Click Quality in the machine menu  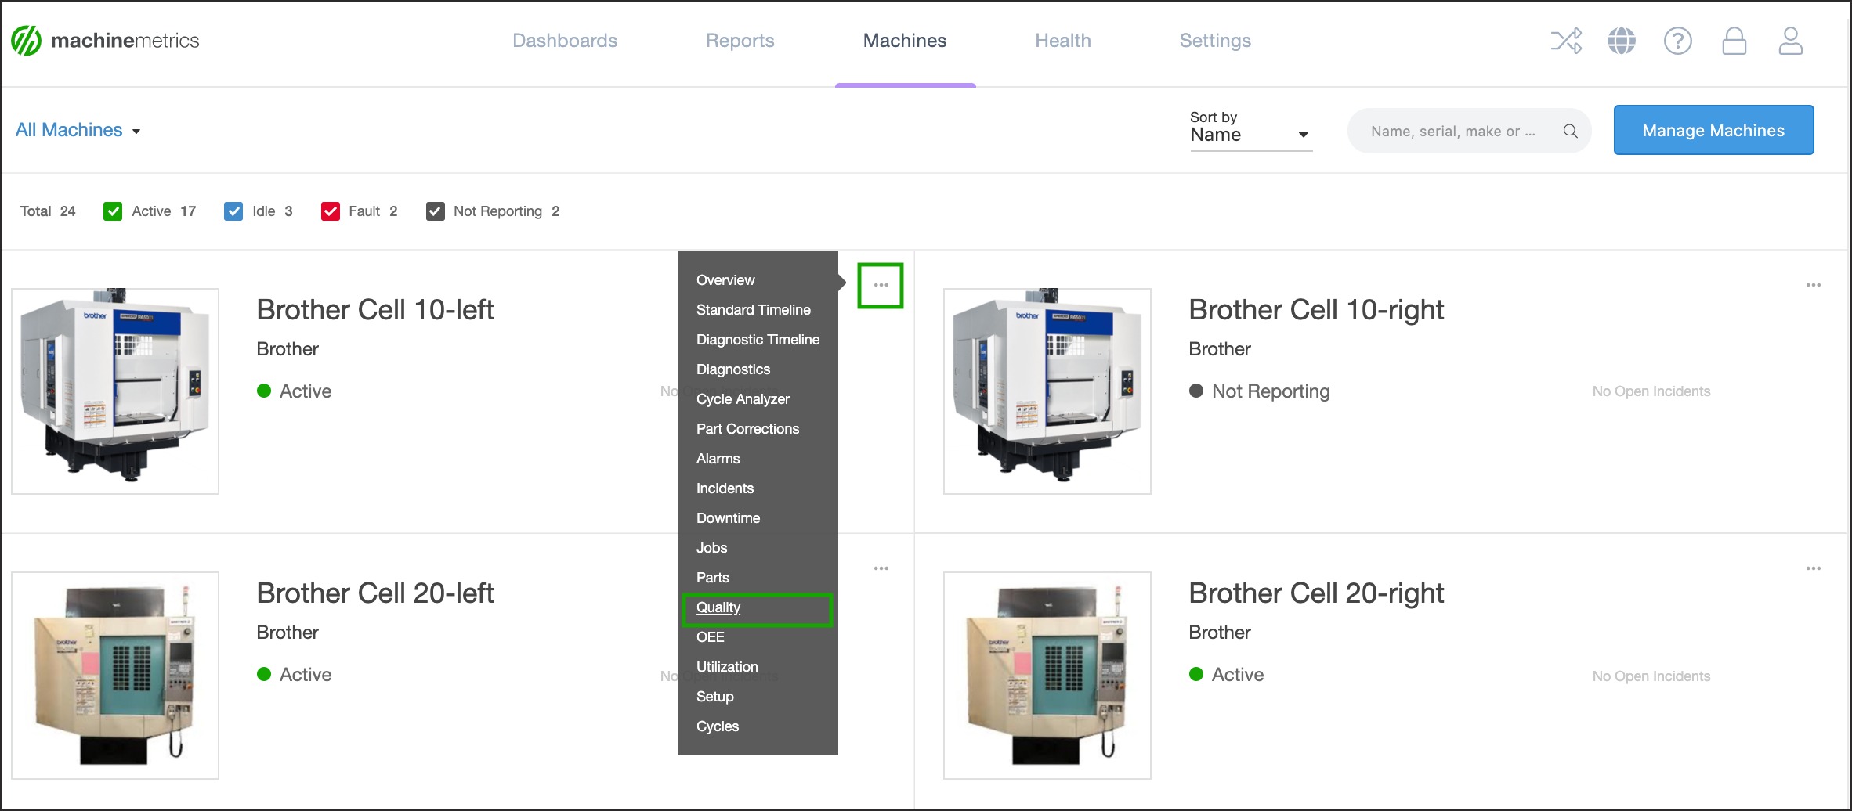point(718,607)
